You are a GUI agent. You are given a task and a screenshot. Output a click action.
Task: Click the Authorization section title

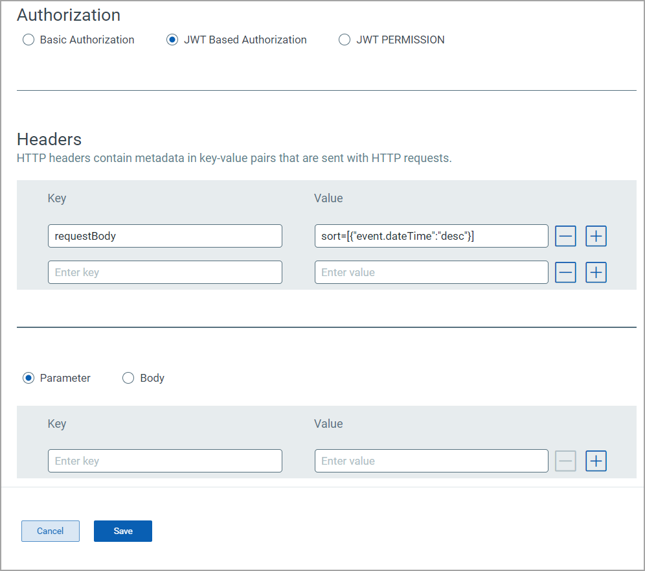coord(69,16)
